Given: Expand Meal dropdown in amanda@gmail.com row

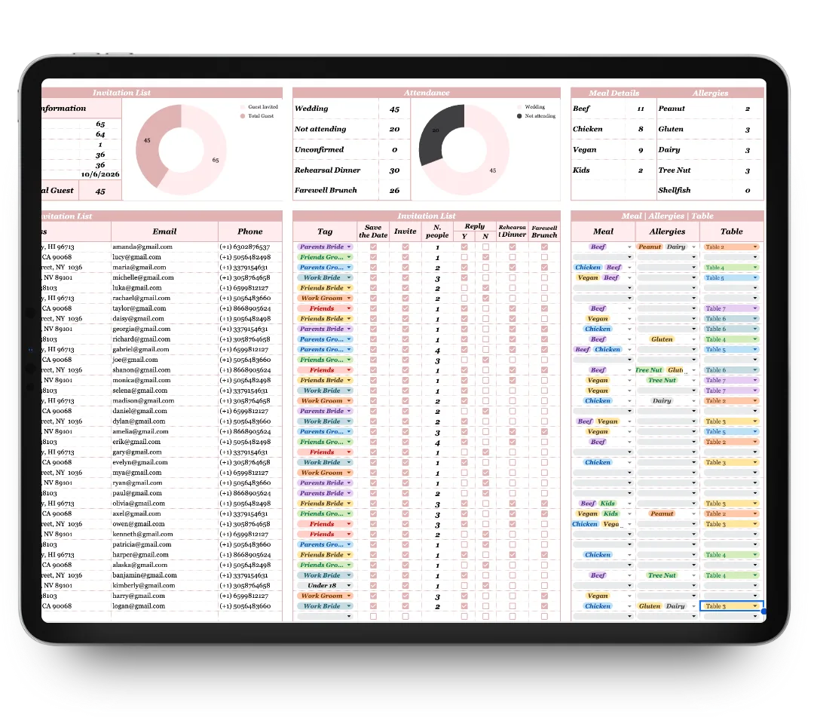Looking at the screenshot, I should [x=630, y=247].
